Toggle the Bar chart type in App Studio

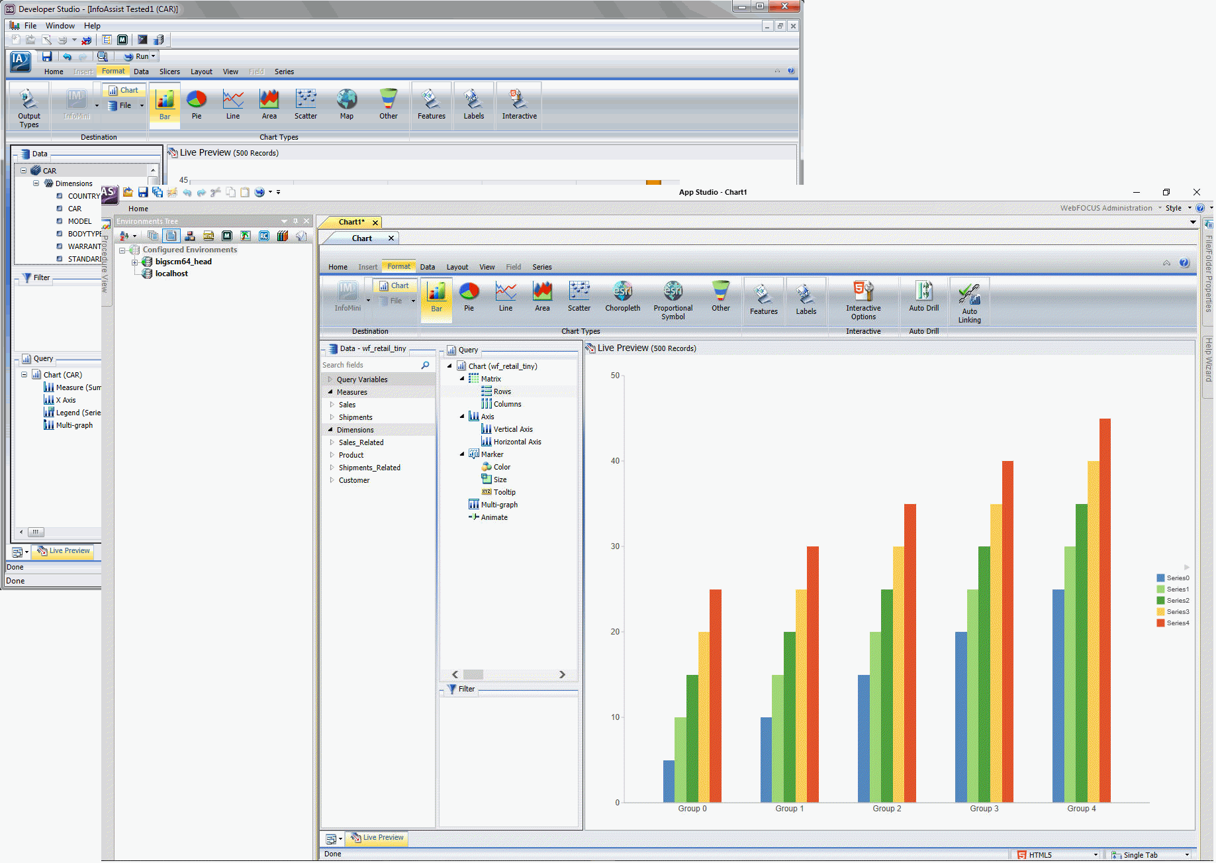pos(436,296)
